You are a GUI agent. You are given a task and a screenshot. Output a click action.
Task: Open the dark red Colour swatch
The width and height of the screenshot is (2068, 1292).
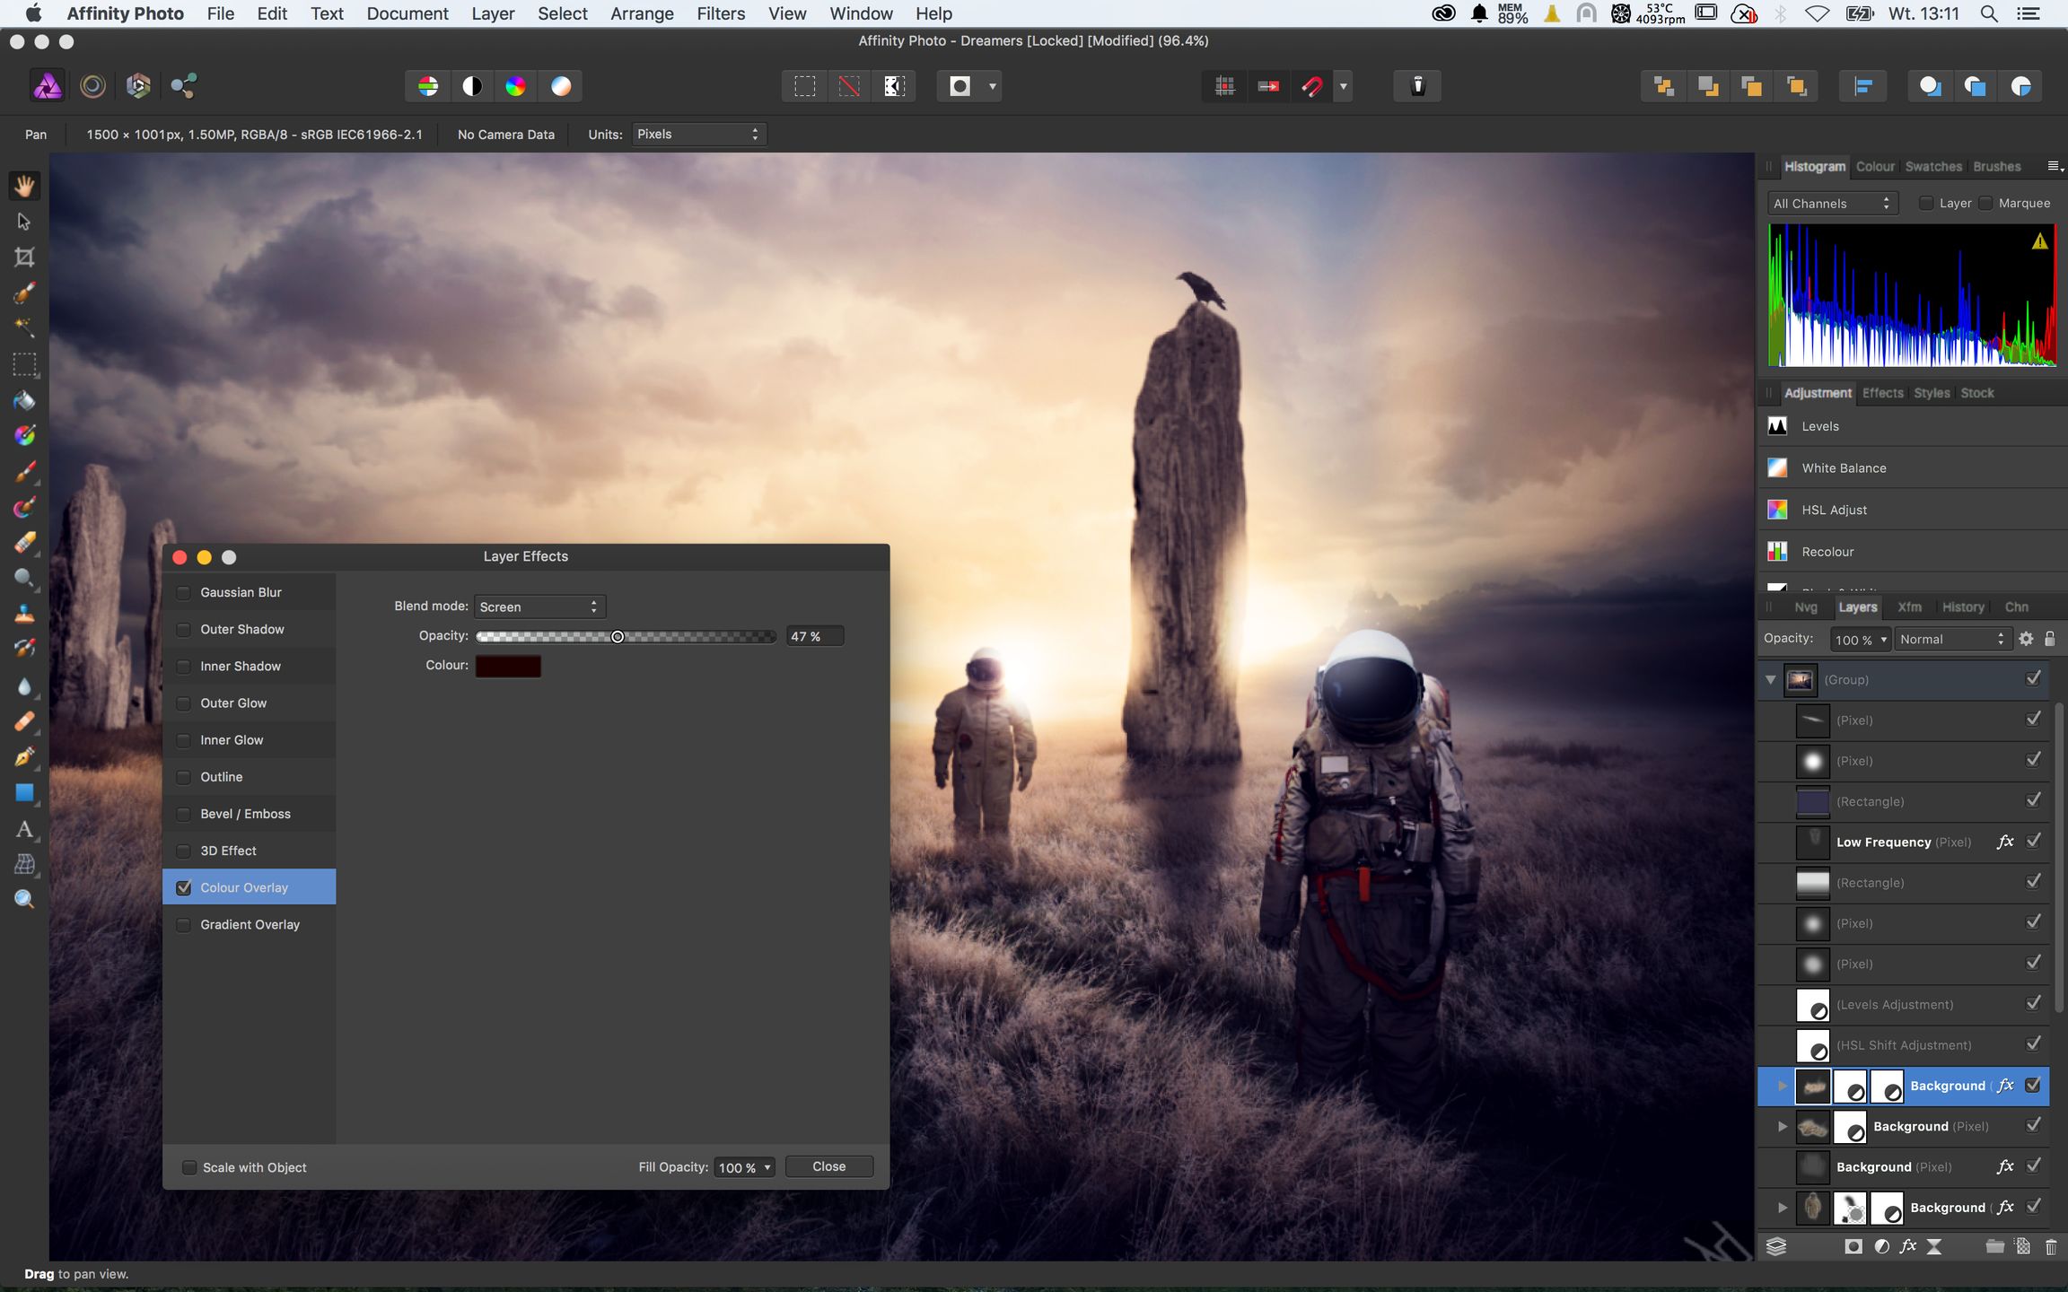(508, 666)
